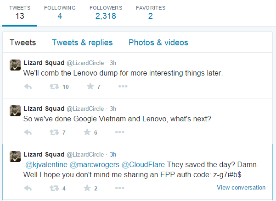Open the @CloudFlare mention link
This screenshot has height=201, width=276.
click(143, 164)
